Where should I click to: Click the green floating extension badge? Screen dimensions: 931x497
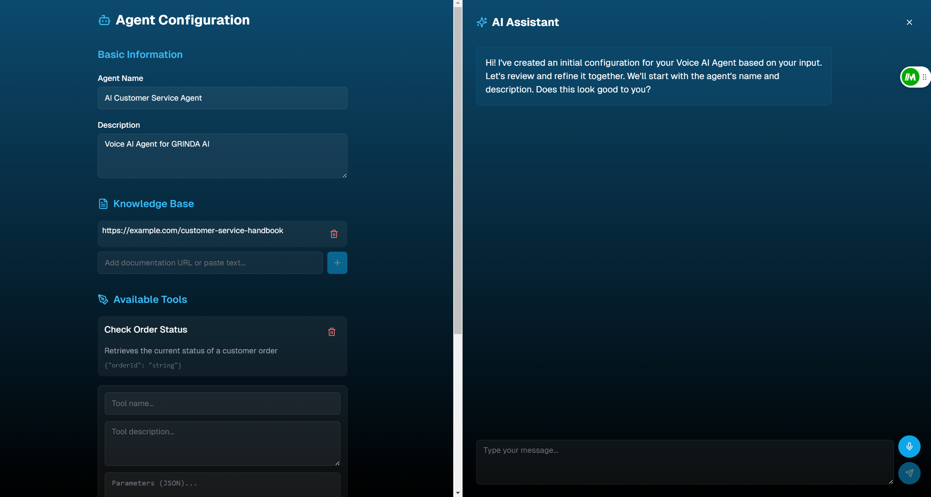click(x=910, y=77)
